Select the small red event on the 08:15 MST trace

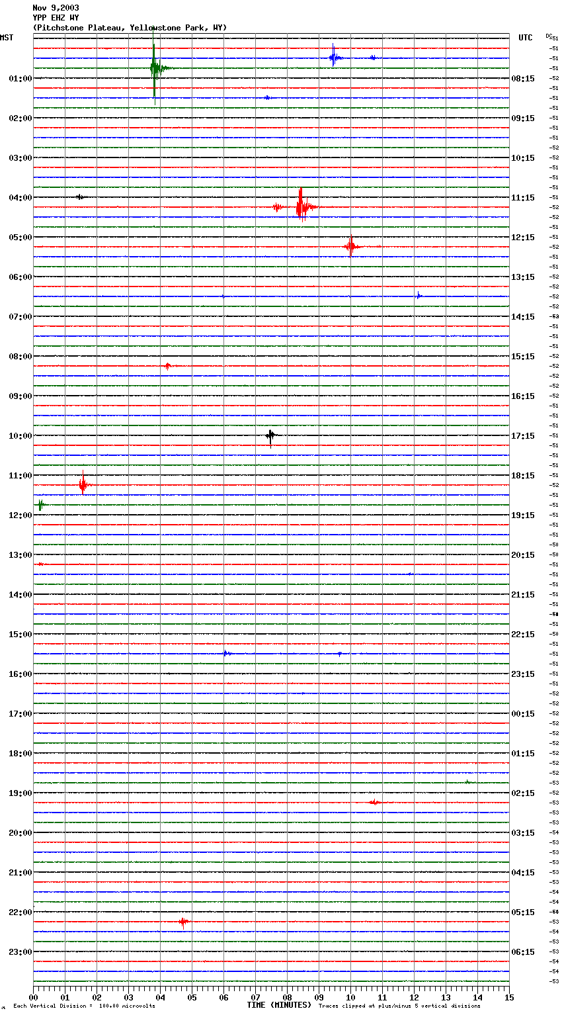point(168,365)
